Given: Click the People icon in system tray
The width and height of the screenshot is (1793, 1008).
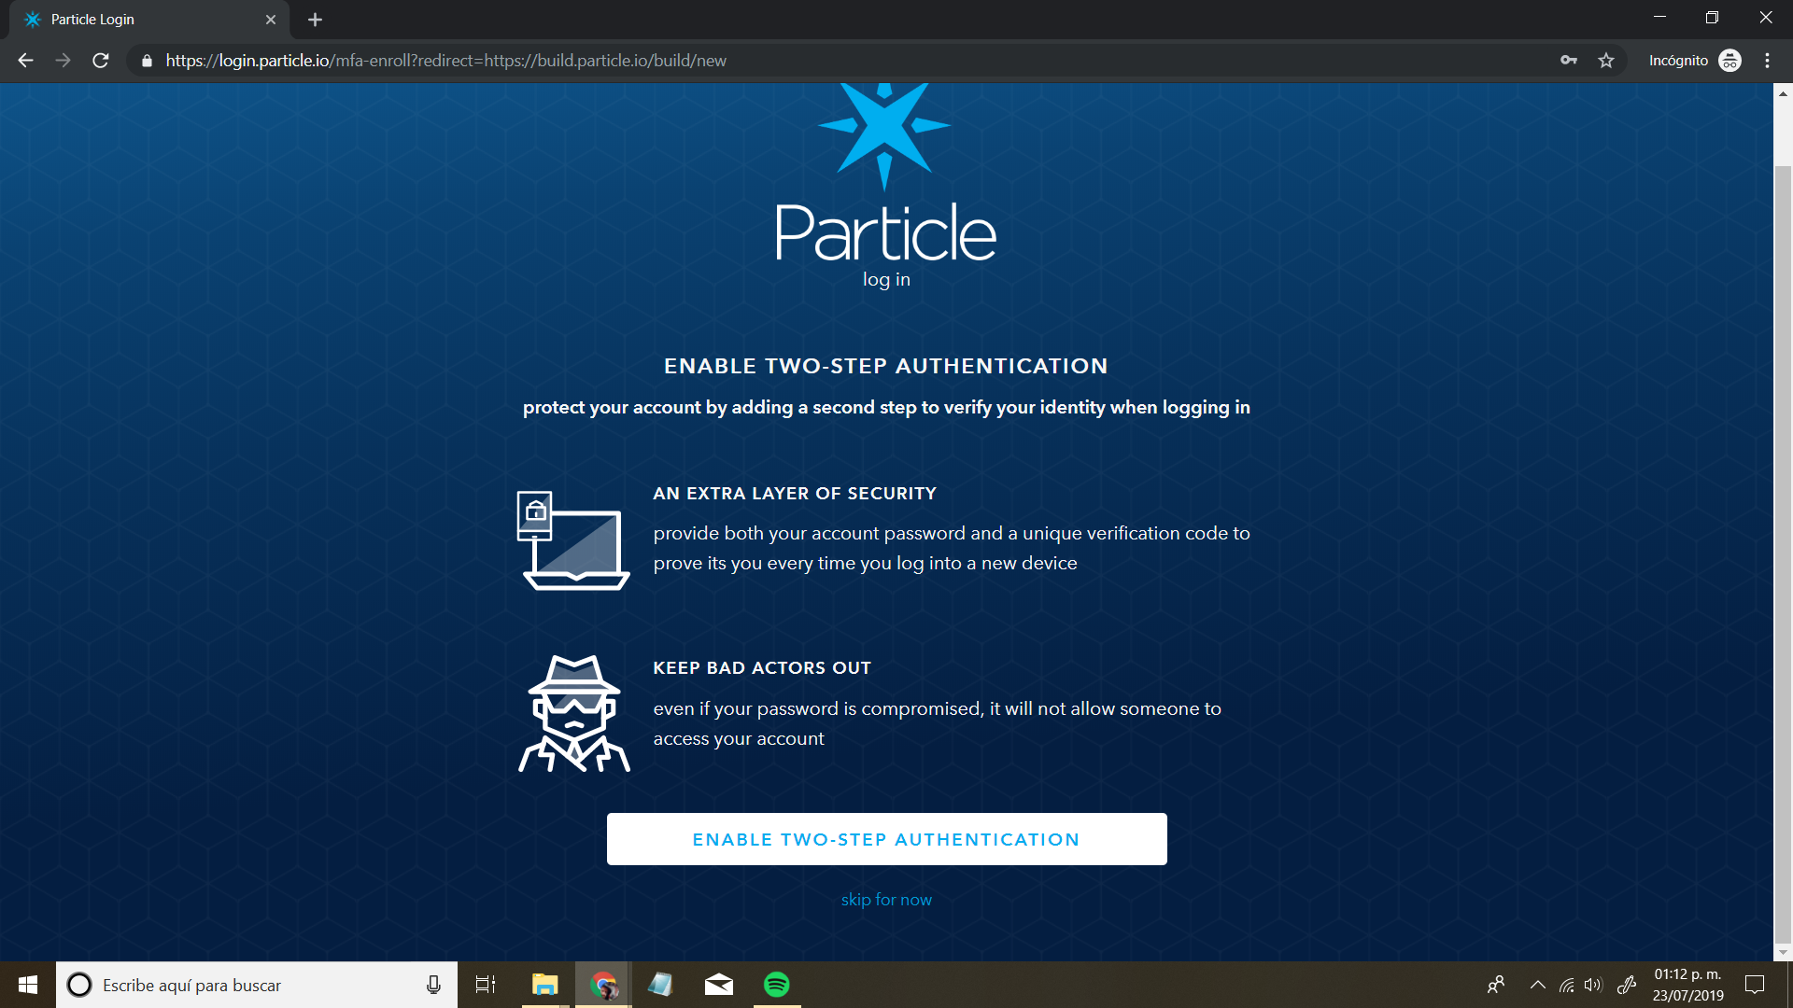Looking at the screenshot, I should tap(1496, 985).
